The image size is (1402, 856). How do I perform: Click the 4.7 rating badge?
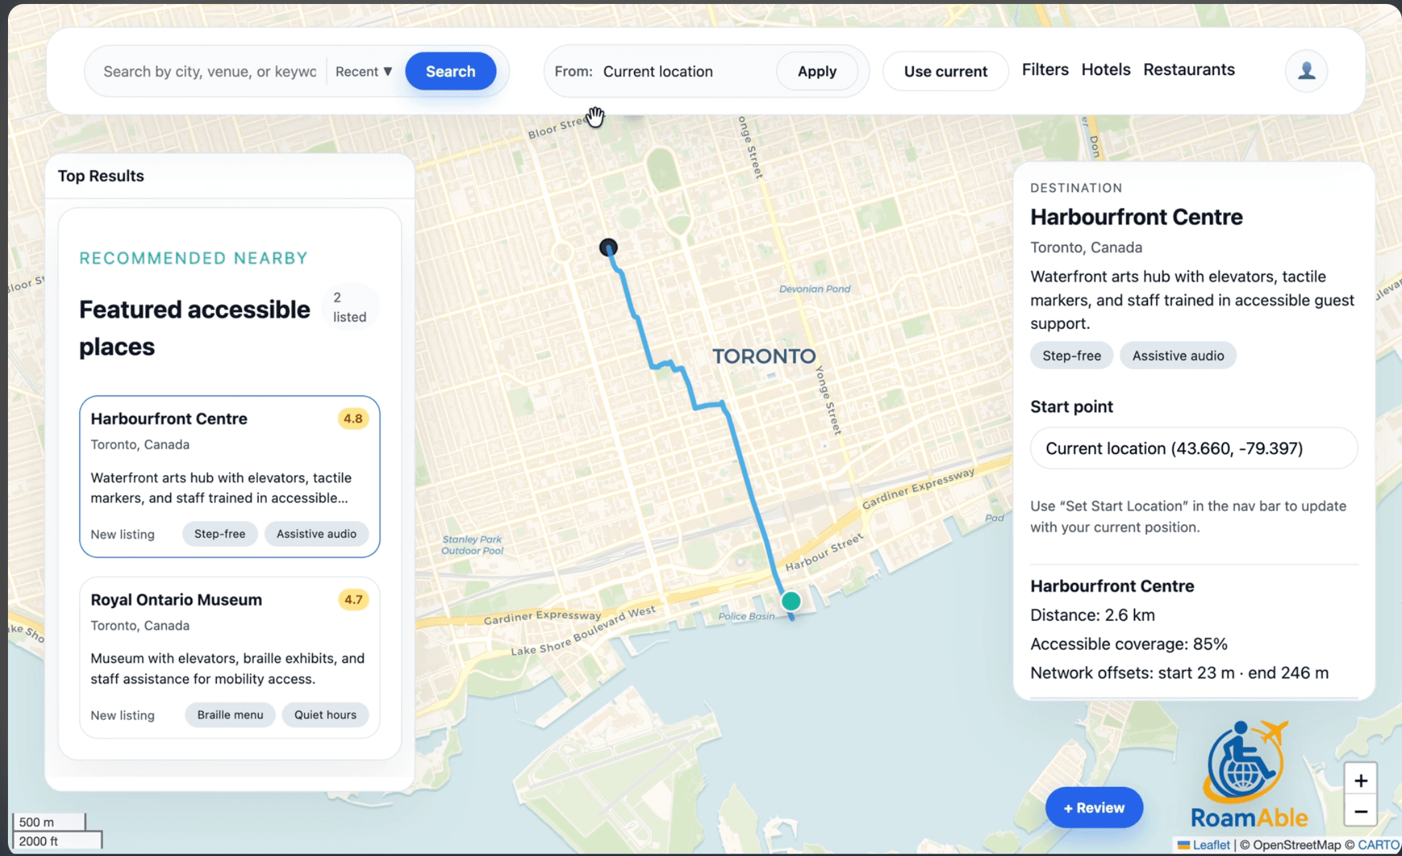point(352,599)
